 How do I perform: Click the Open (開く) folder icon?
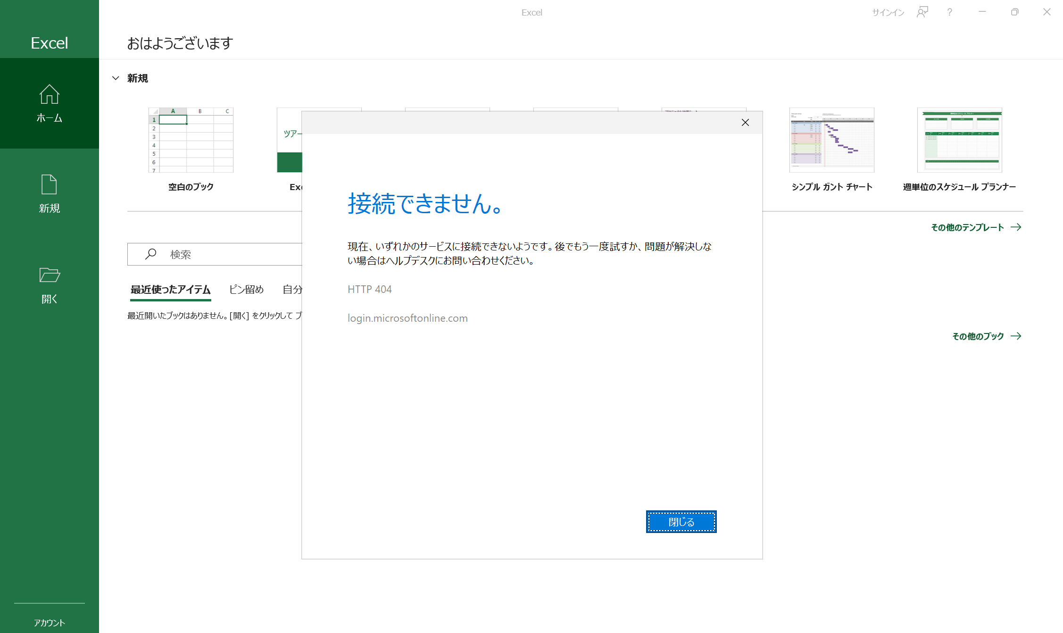[49, 275]
